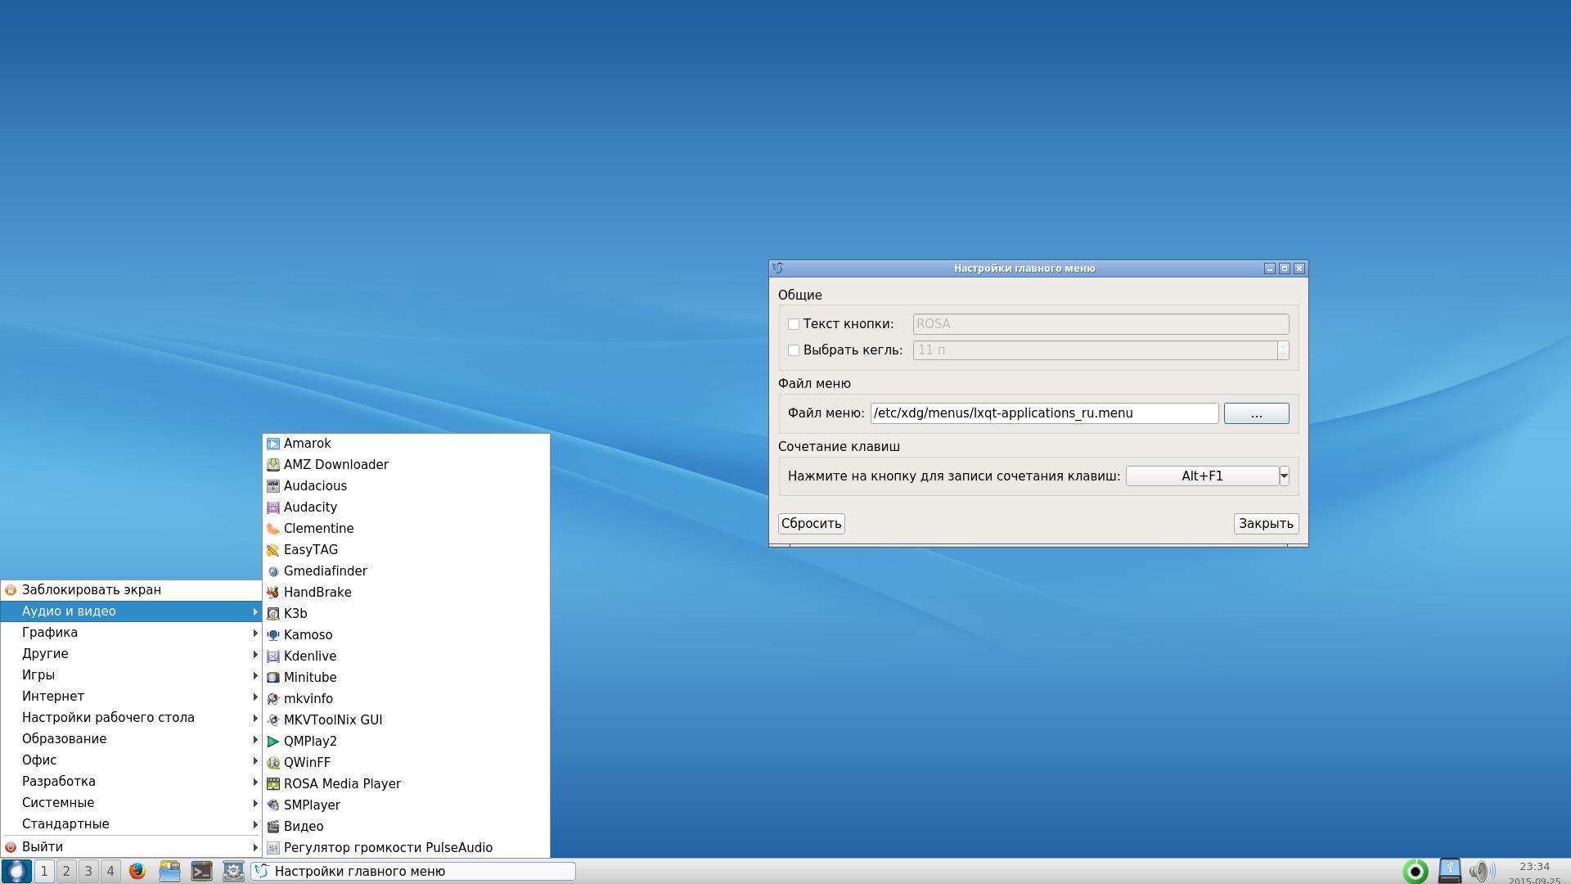Launch HandBrake from the menu

click(x=317, y=593)
